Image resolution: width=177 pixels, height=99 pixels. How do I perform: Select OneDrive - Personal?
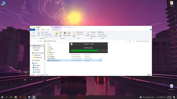39,53
